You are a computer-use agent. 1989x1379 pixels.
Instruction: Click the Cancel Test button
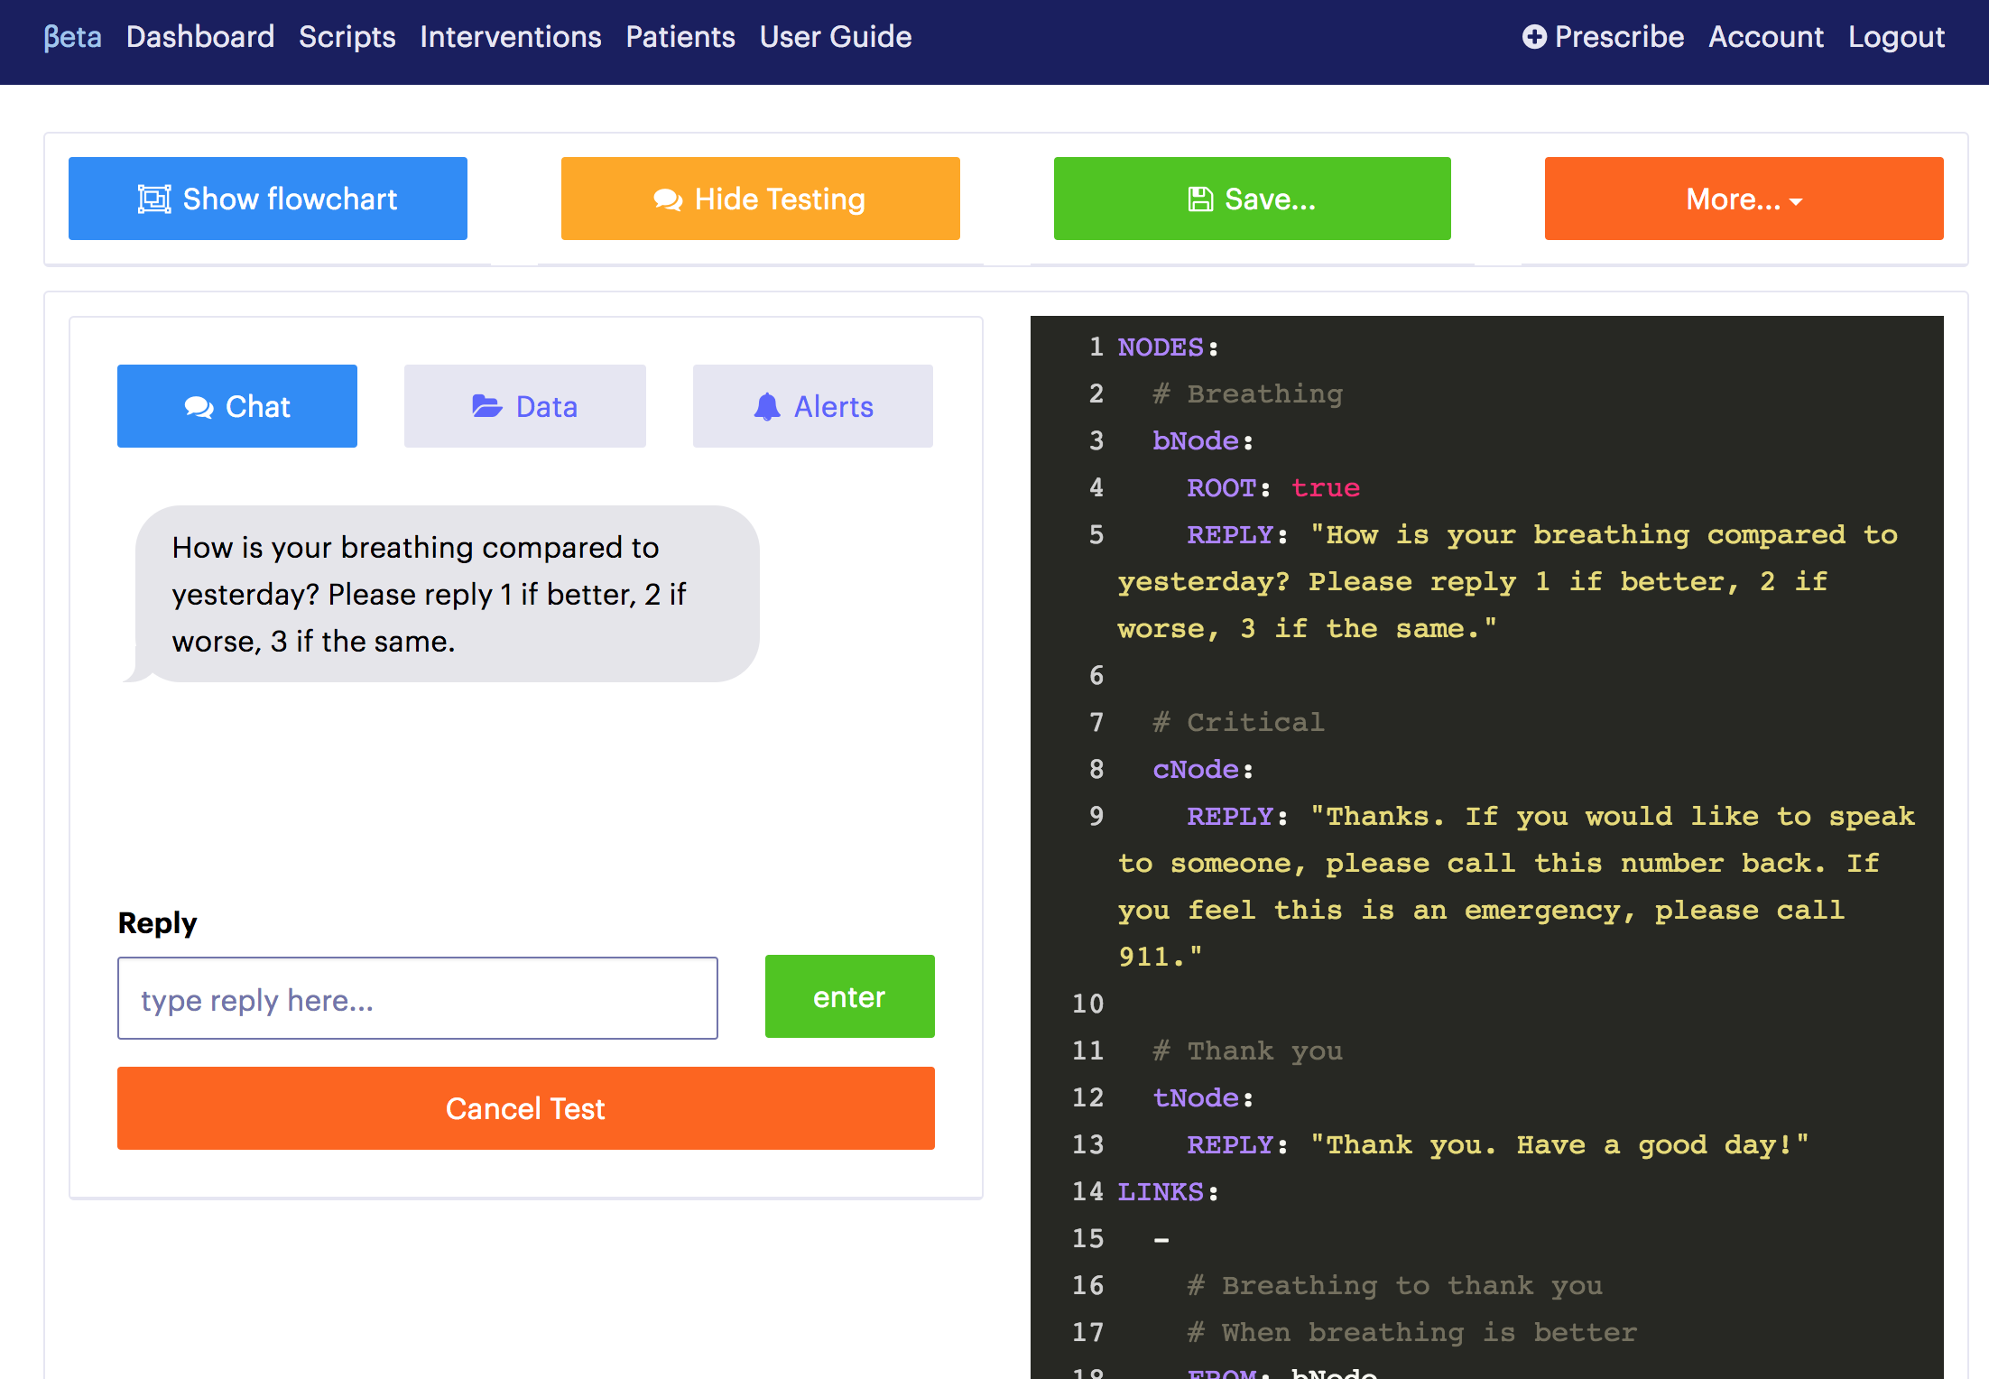tap(525, 1108)
